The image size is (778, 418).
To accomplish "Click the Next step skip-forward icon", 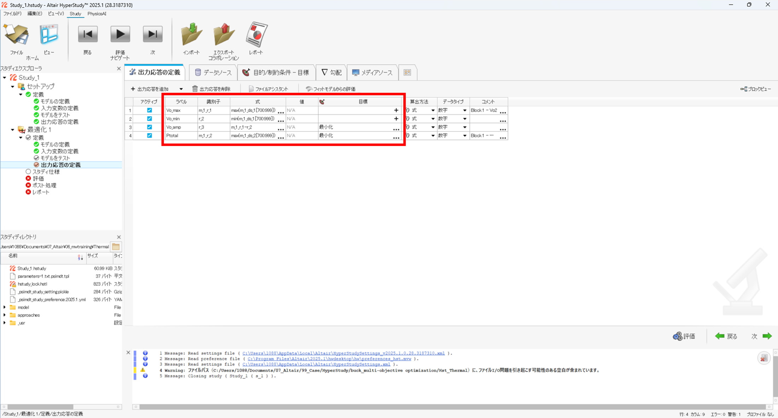I will (152, 35).
